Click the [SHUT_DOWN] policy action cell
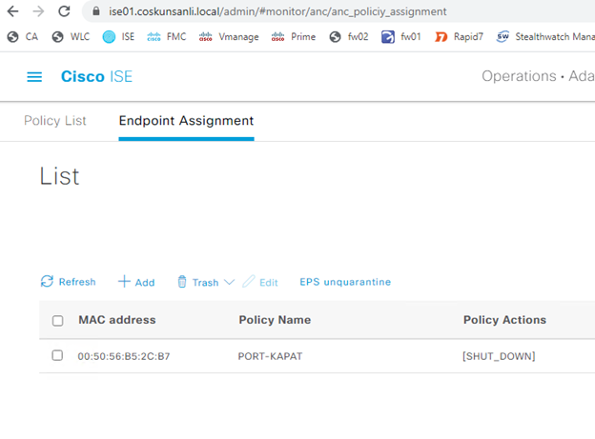Image resolution: width=595 pixels, height=439 pixels. click(x=499, y=356)
